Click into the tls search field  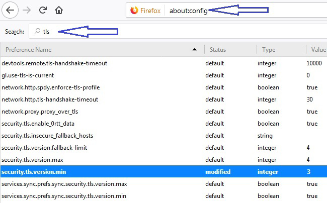pos(178,31)
